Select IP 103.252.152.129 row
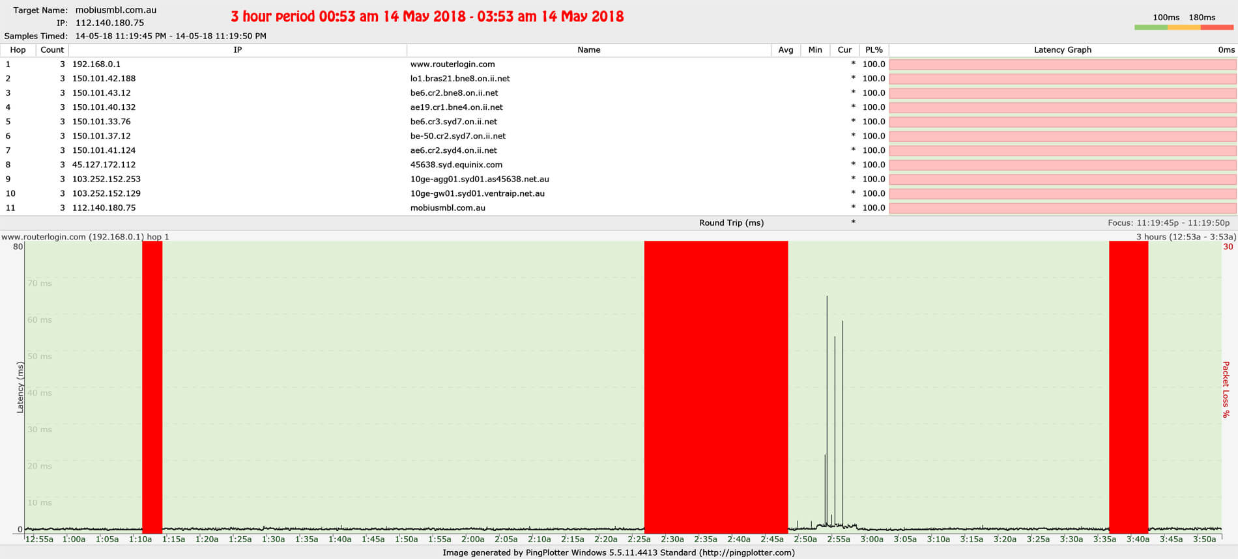1238x559 pixels. click(106, 193)
